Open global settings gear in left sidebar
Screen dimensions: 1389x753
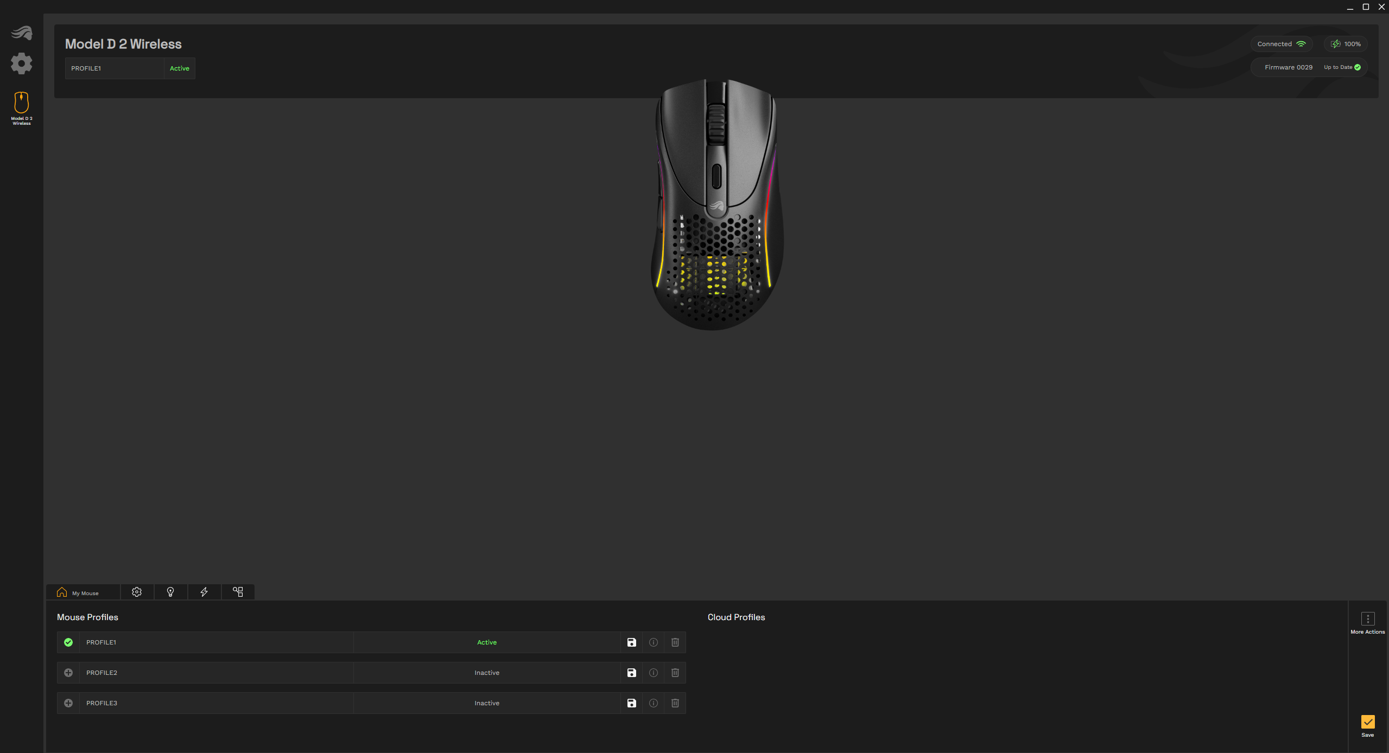22,63
